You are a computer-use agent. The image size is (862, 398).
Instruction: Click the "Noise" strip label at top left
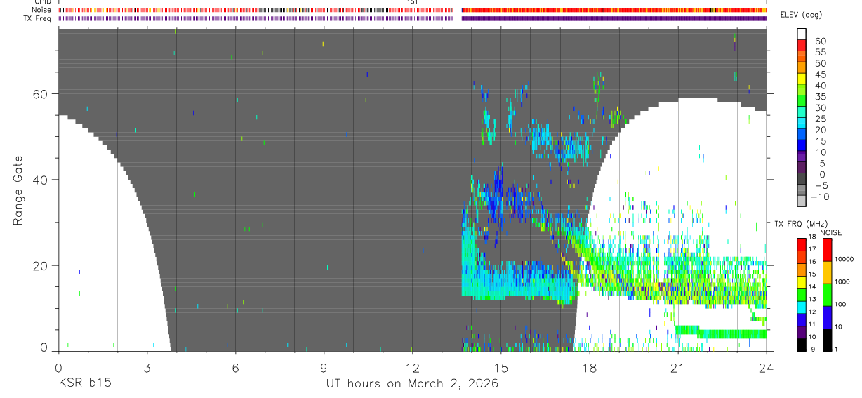tap(42, 11)
